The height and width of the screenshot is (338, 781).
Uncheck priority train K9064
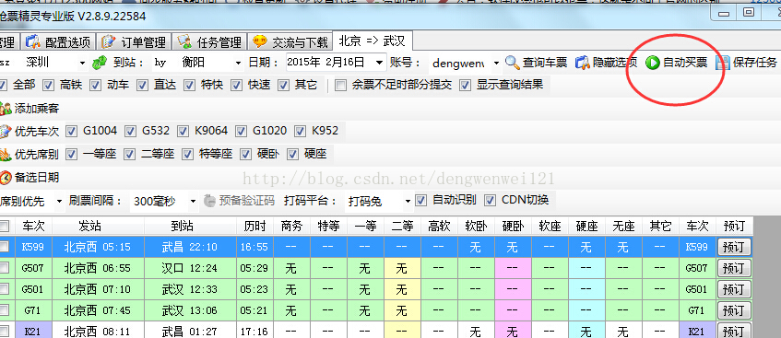183,132
